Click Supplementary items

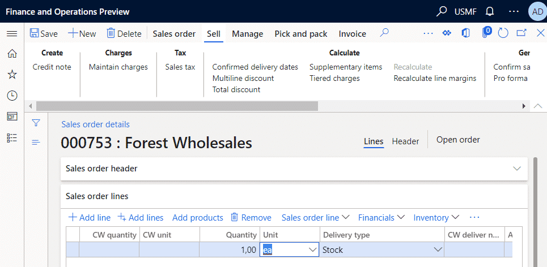(x=346, y=67)
